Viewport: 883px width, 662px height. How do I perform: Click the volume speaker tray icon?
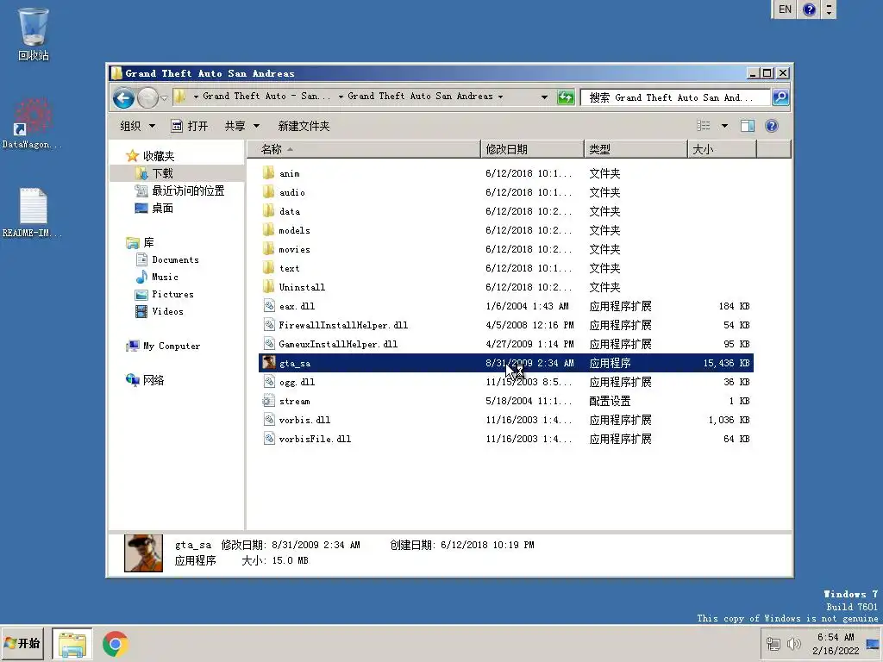794,643
